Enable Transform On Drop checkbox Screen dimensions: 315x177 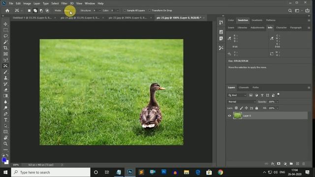tap(150, 10)
